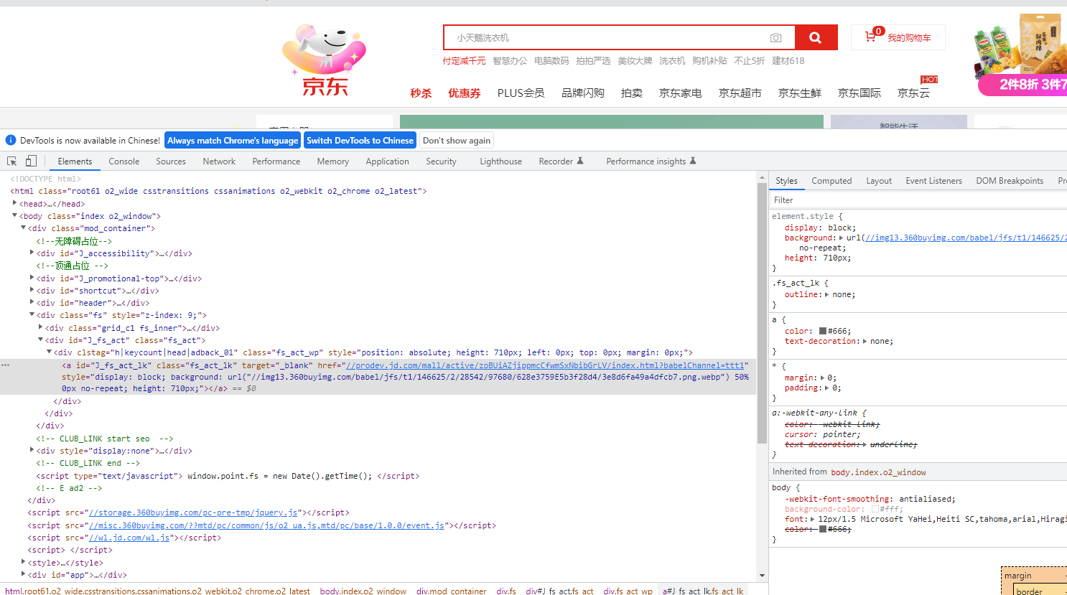The width and height of the screenshot is (1067, 595).
Task: Click the #666 color swatch in 'a' rule
Action: tap(823, 331)
